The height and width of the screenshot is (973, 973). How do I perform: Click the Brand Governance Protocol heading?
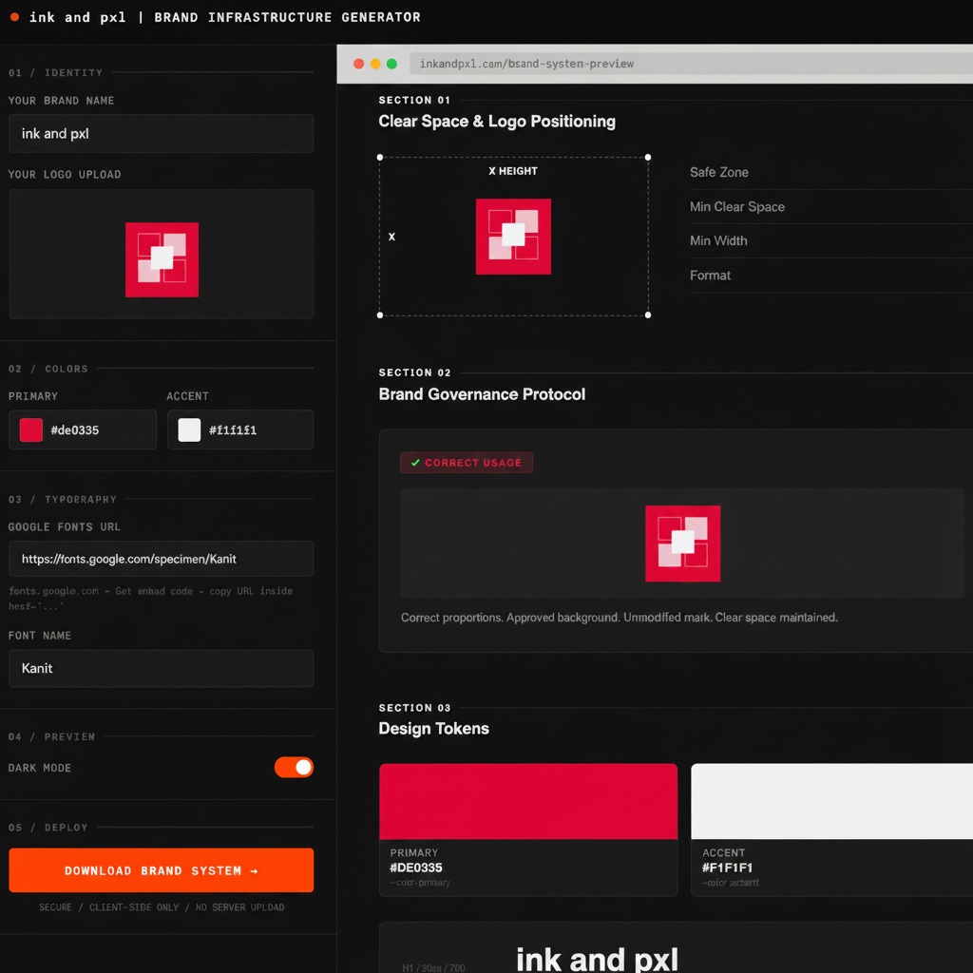click(x=482, y=394)
